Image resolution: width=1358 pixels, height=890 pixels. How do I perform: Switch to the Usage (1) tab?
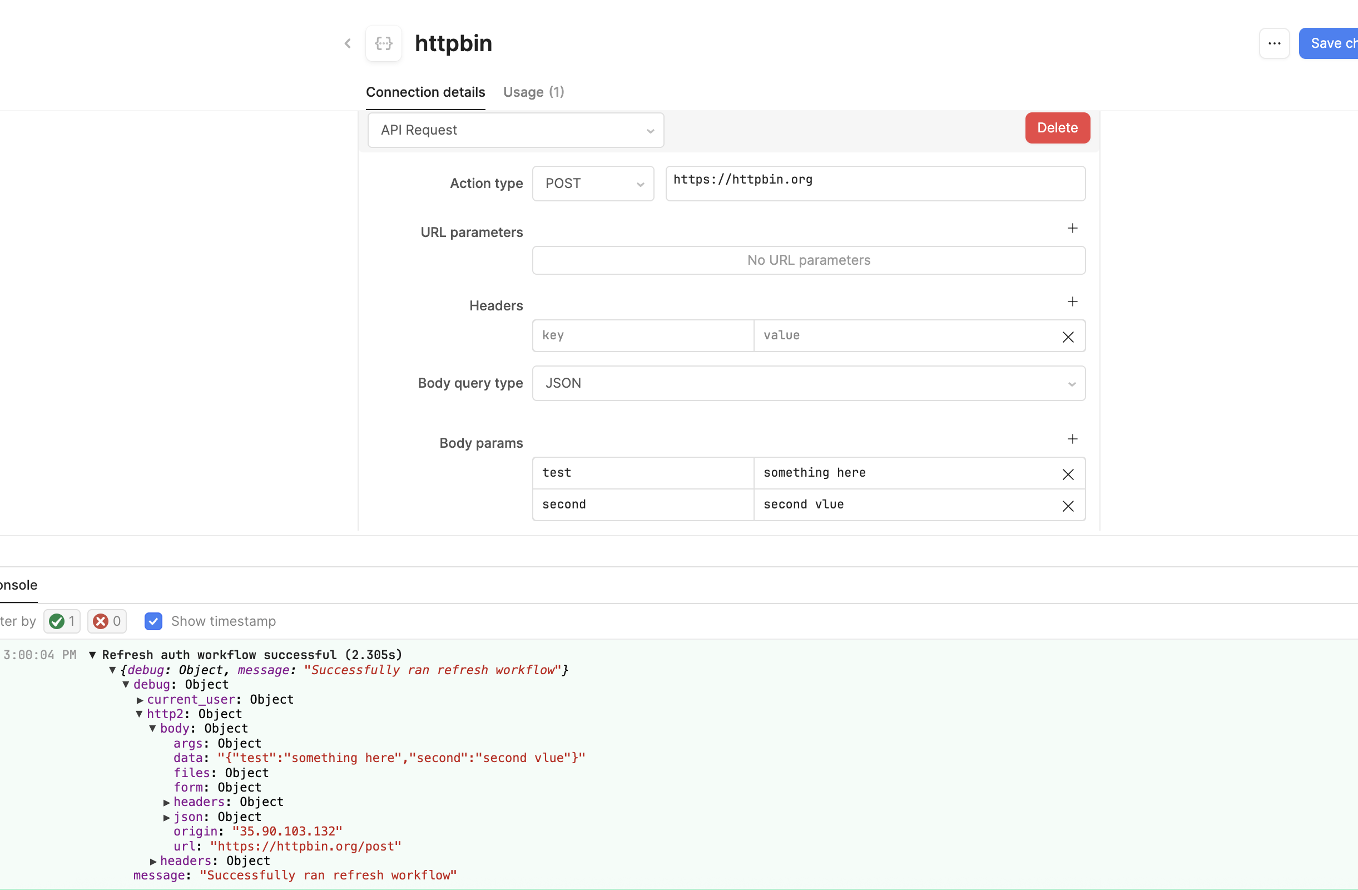533,92
